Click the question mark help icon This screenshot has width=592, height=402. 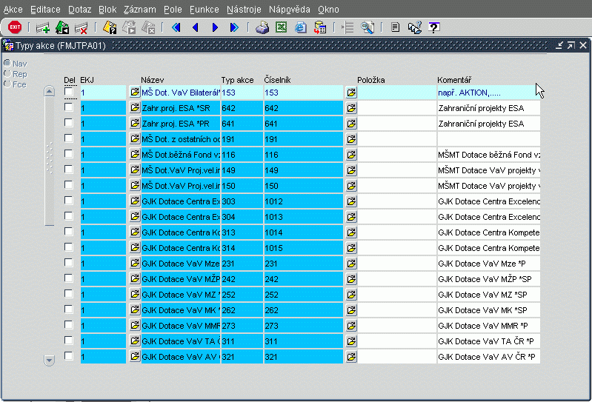[434, 27]
